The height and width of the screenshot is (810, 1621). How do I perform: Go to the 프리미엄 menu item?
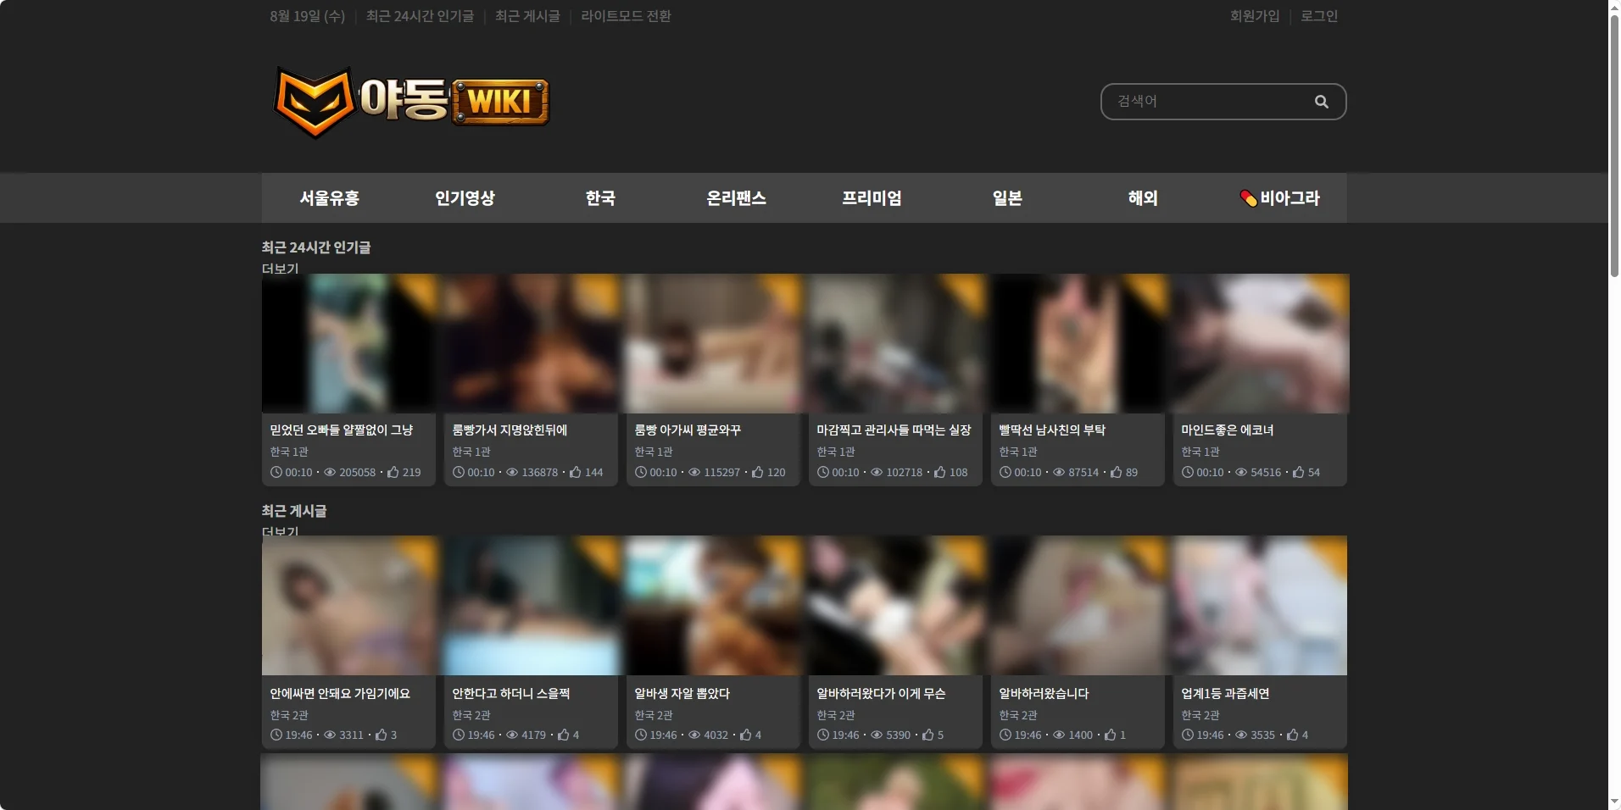[872, 198]
